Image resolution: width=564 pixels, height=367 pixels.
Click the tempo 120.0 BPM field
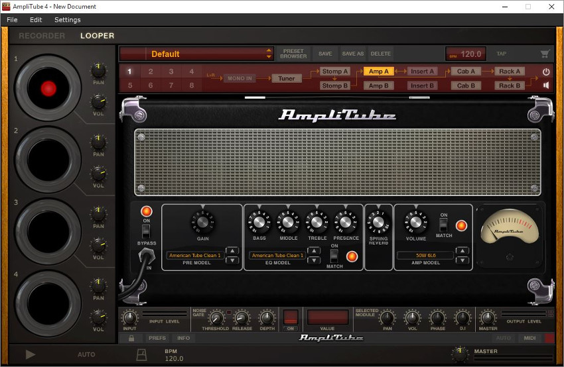(x=466, y=54)
